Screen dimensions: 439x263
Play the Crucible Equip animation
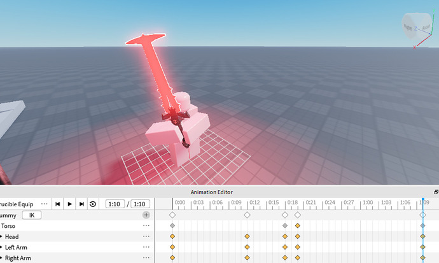tap(70, 204)
